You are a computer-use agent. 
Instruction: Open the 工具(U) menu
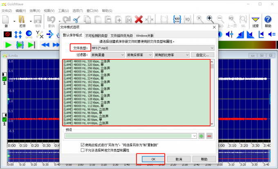[x=63, y=11]
